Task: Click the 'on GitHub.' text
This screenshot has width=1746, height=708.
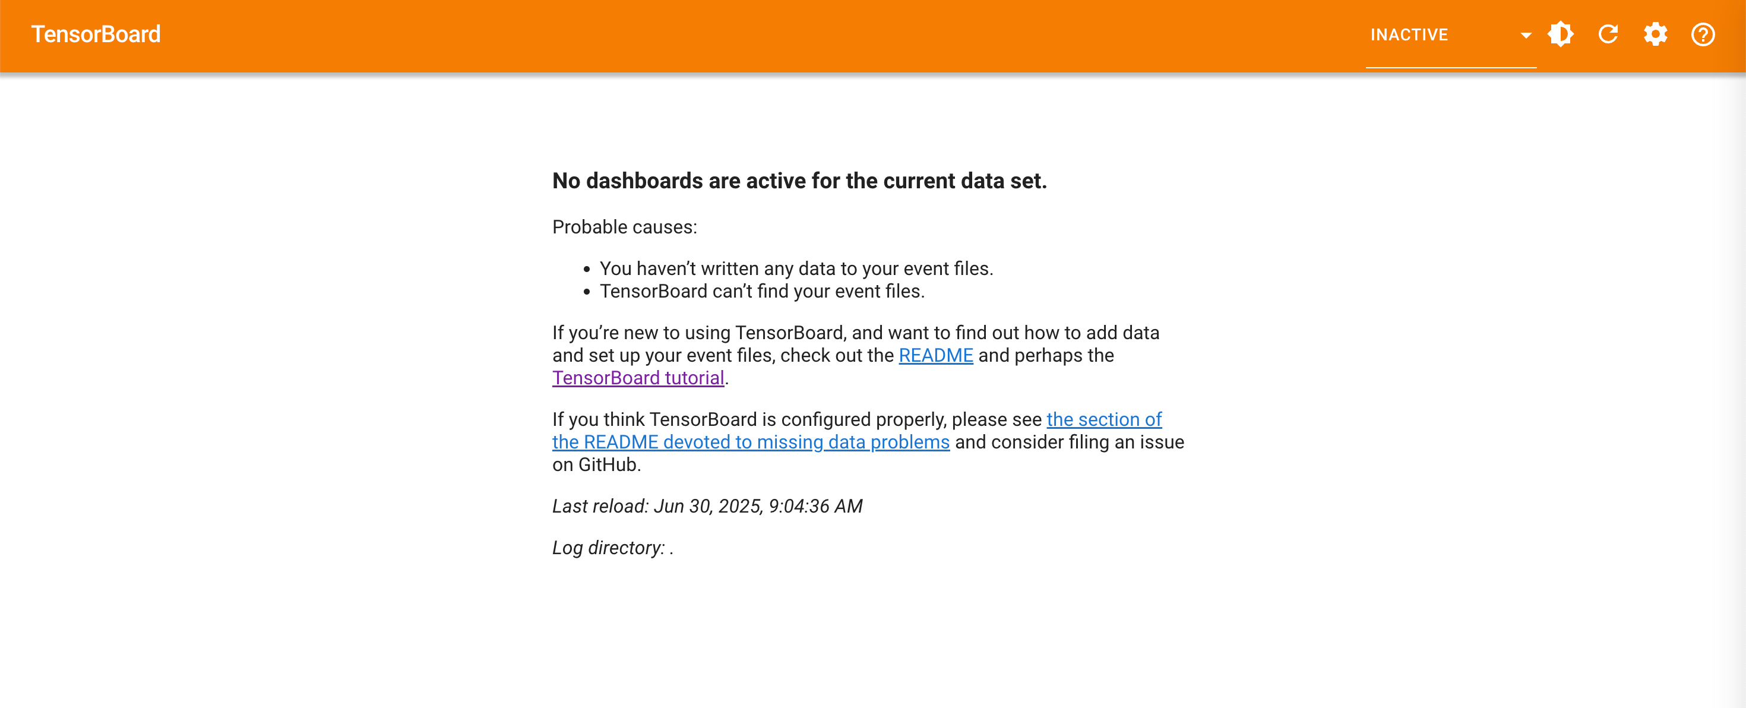Action: click(x=596, y=464)
